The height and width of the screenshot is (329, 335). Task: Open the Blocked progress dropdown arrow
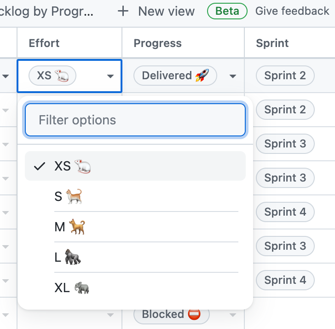click(x=233, y=315)
